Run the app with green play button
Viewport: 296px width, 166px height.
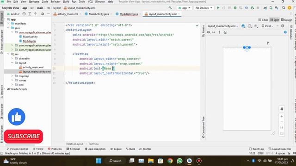pos(218,8)
